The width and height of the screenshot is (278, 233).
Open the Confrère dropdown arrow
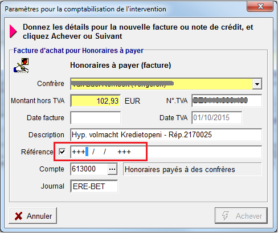pyautogui.click(x=257, y=84)
